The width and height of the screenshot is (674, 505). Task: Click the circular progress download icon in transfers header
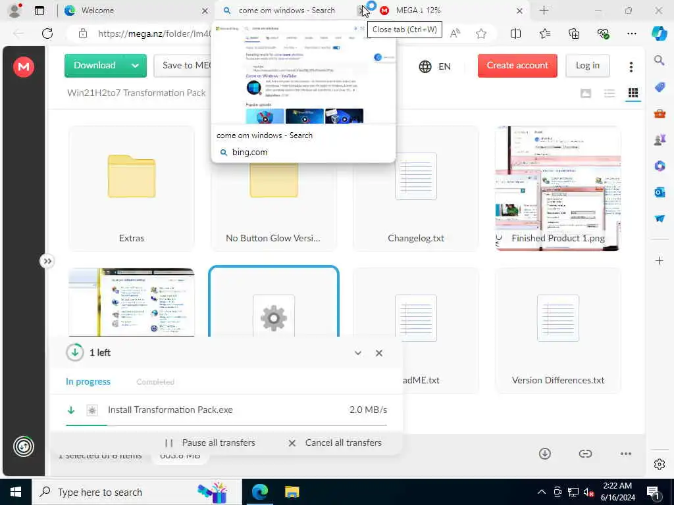coord(75,352)
